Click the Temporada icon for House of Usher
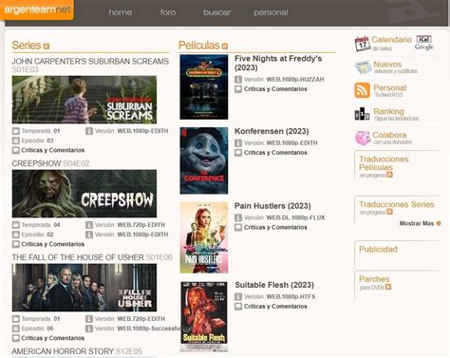This screenshot has height=358, width=450. point(16,319)
